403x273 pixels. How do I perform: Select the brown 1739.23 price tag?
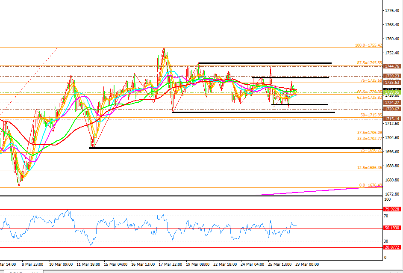[x=392, y=76]
